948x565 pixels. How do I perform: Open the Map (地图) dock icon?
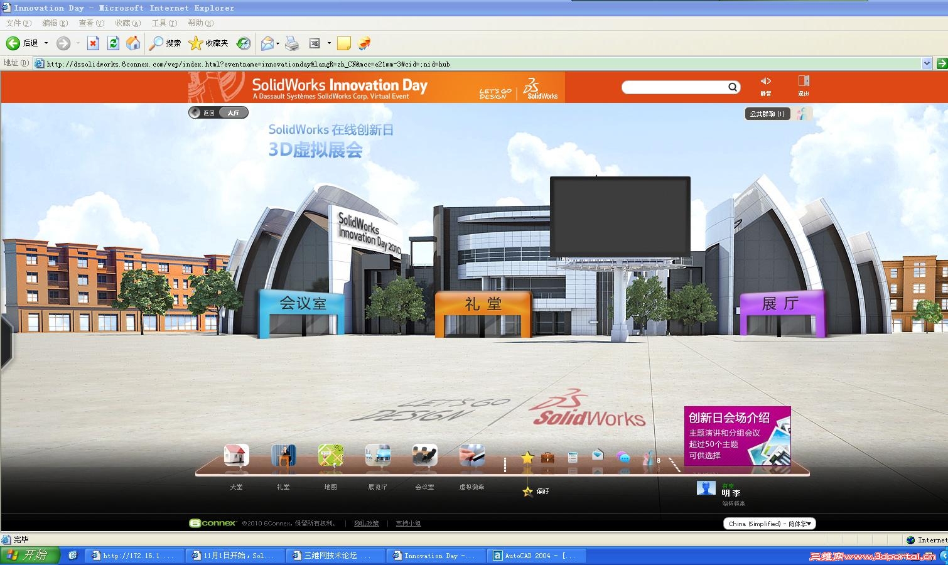[x=330, y=455]
